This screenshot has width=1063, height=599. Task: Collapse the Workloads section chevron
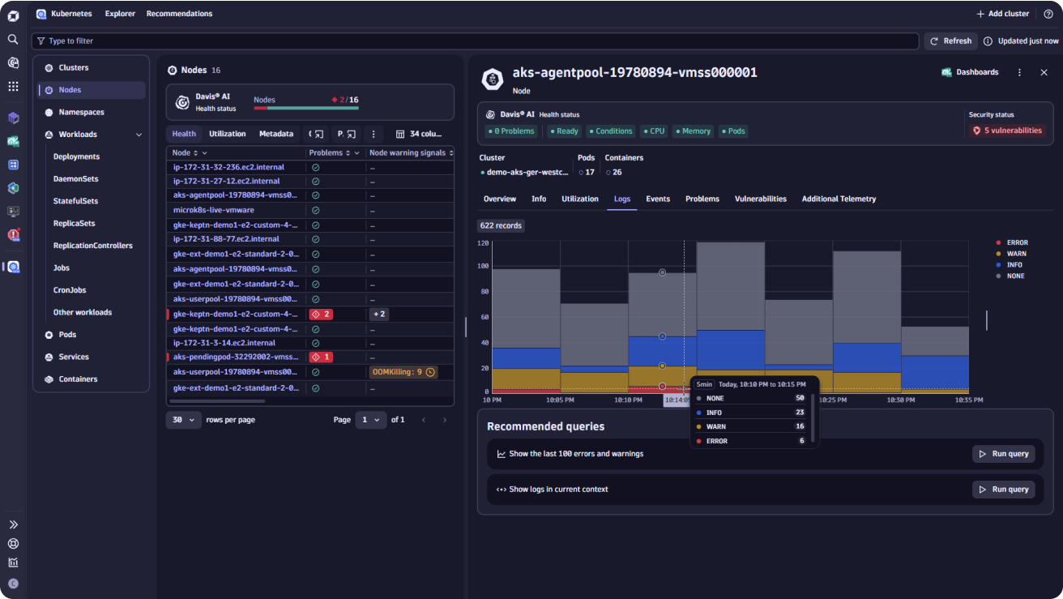[x=139, y=135]
